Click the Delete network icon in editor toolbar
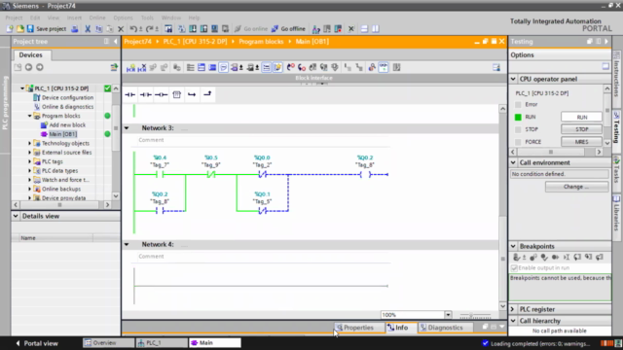 (x=142, y=67)
